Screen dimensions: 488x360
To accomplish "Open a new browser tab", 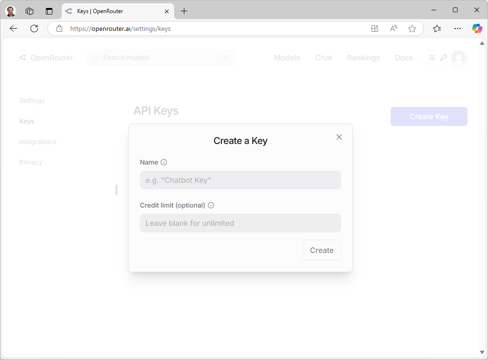I will (184, 11).
